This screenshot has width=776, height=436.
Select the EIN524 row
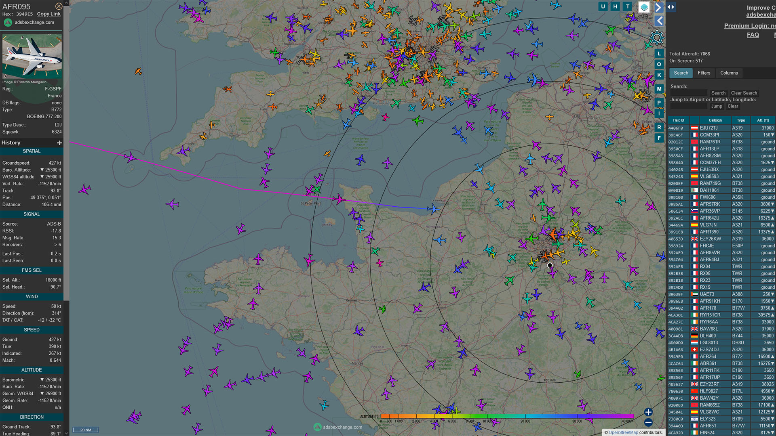721,433
